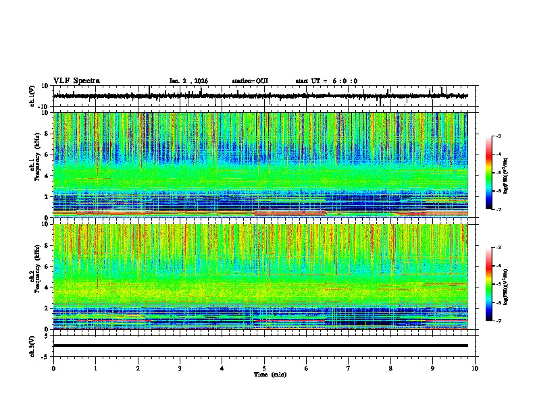Click the ch.2 spectrogram color scale bar
This screenshot has width=535, height=413.
point(488,284)
